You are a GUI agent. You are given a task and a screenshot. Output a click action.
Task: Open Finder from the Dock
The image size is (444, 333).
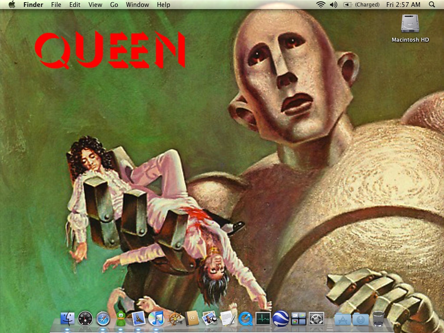click(67, 319)
